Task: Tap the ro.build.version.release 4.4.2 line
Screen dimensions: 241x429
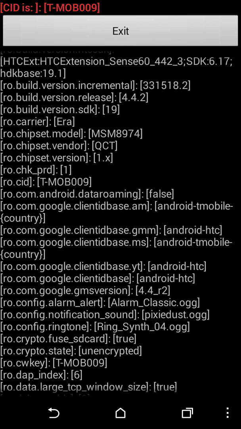Action: (x=74, y=98)
